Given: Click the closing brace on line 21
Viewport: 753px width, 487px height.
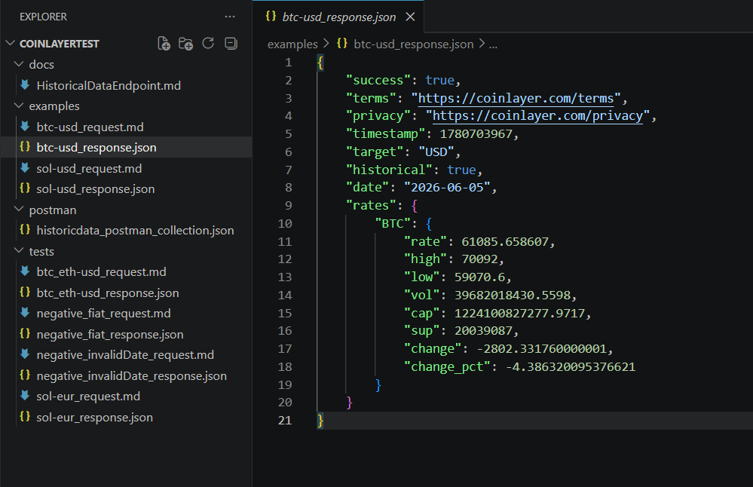Looking at the screenshot, I should coord(320,421).
